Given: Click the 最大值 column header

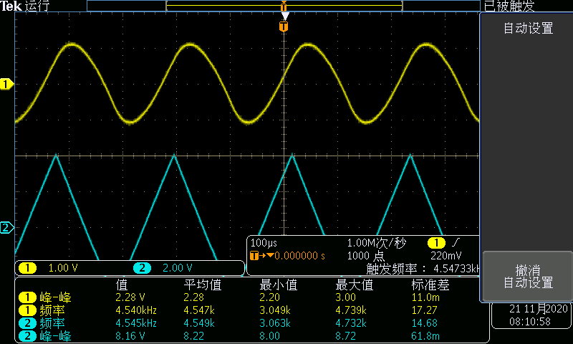Looking at the screenshot, I should click(354, 285).
